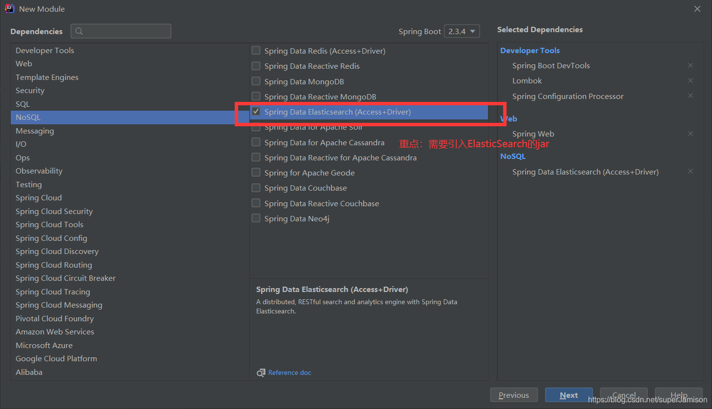This screenshot has width=712, height=409.
Task: Select Spring Cloud Tools category
Action: (x=130, y=224)
